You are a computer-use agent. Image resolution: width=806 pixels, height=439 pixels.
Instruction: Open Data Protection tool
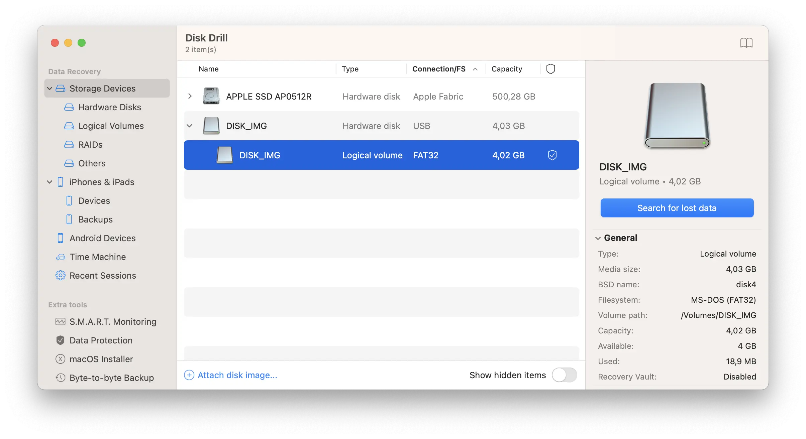tap(101, 340)
